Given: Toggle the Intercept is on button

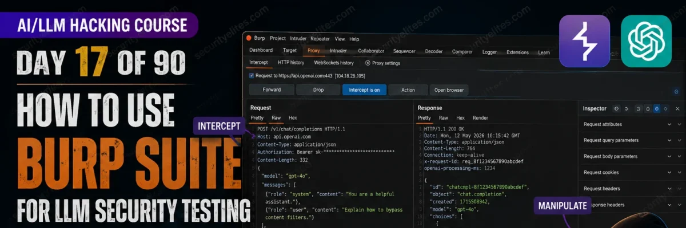Looking at the screenshot, I should 365,89.
